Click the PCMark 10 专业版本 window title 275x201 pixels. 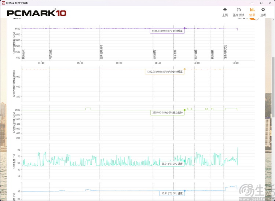pyautogui.click(x=17, y=3)
